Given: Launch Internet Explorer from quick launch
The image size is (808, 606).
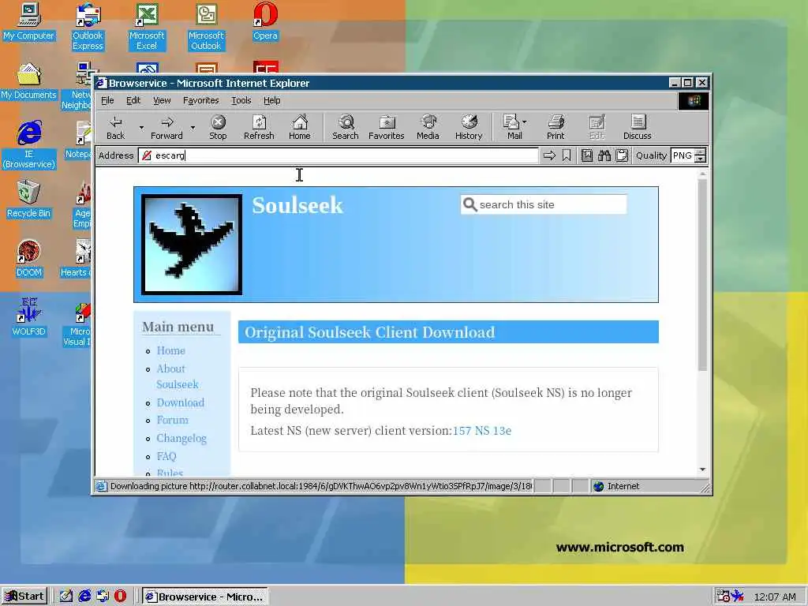Looking at the screenshot, I should (x=84, y=597).
